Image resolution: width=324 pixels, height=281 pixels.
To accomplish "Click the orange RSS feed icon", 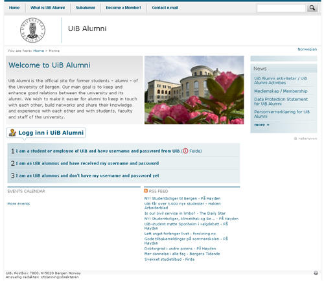I will click(146, 191).
